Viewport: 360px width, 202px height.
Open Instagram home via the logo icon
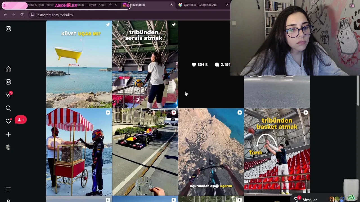coord(8,29)
